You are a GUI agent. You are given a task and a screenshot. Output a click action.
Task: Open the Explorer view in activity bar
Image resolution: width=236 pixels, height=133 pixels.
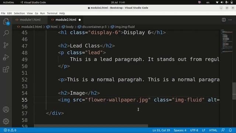click(6, 21)
